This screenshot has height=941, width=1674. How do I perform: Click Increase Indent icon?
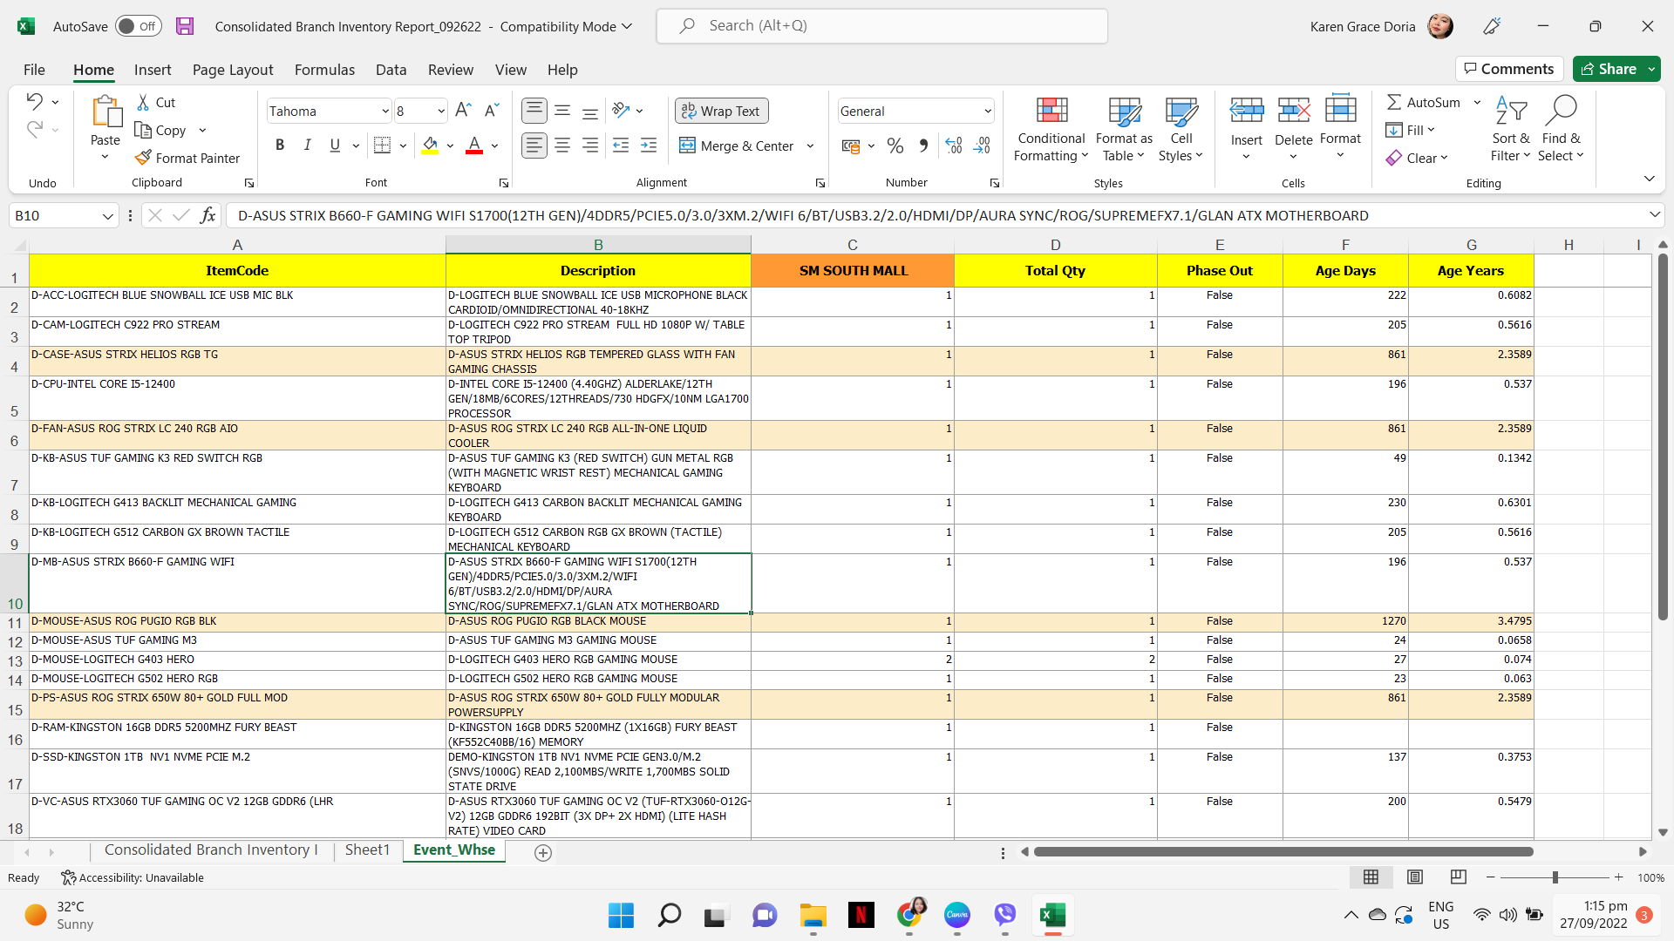(x=649, y=146)
